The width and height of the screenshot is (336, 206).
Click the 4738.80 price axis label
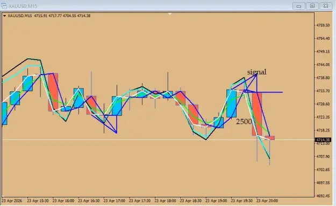pos(323,78)
